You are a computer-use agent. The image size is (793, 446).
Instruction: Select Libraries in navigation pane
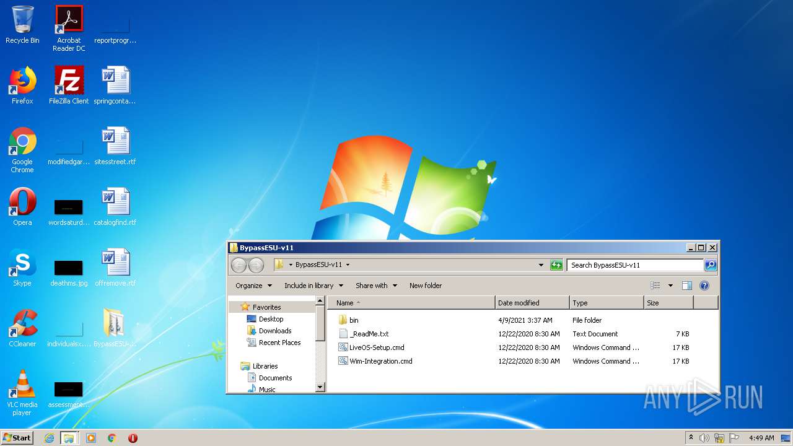pos(265,366)
